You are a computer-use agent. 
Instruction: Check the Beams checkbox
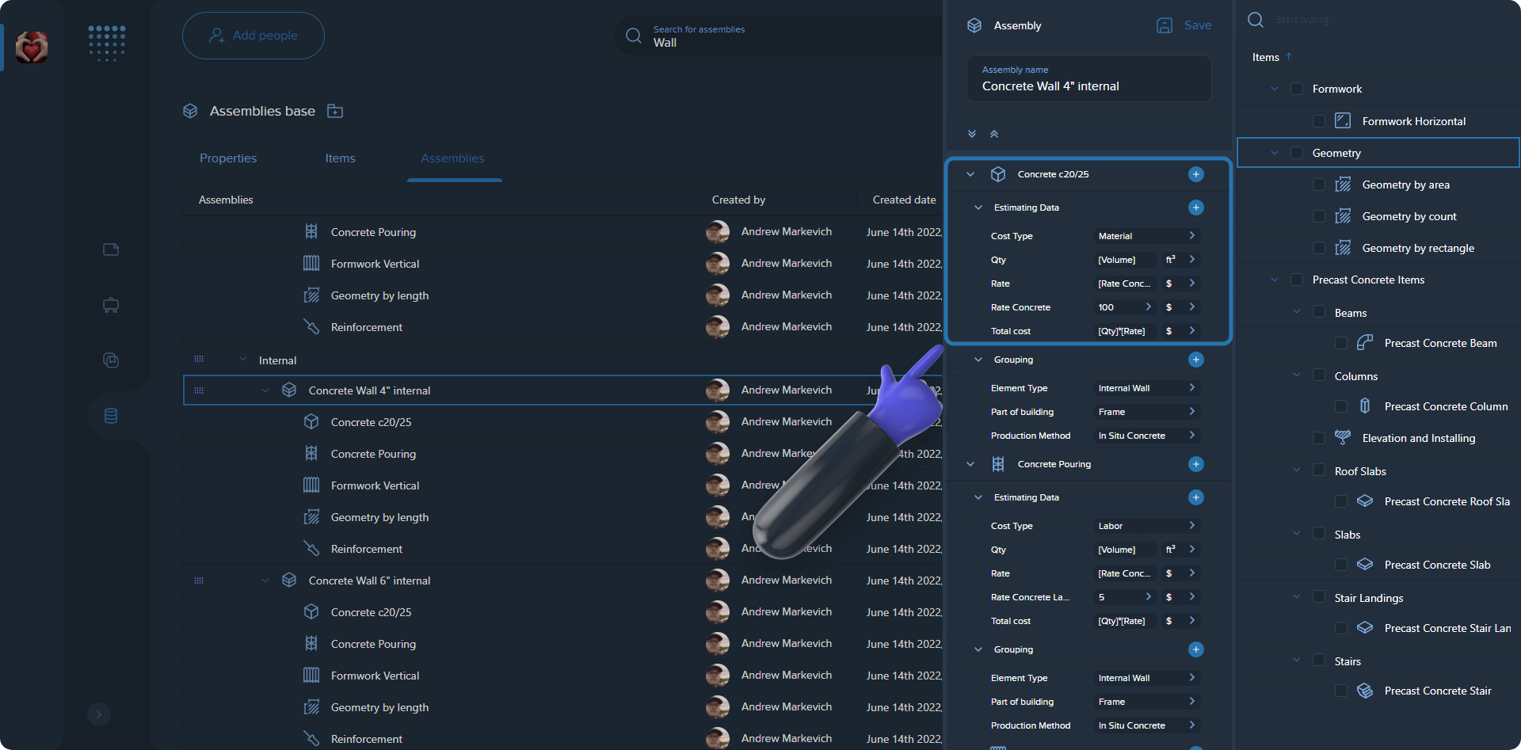coord(1319,312)
